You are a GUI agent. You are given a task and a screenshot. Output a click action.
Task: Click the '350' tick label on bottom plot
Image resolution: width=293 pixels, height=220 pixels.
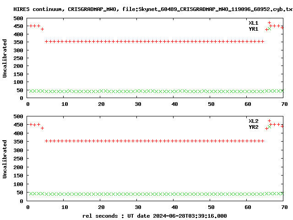[18, 142]
